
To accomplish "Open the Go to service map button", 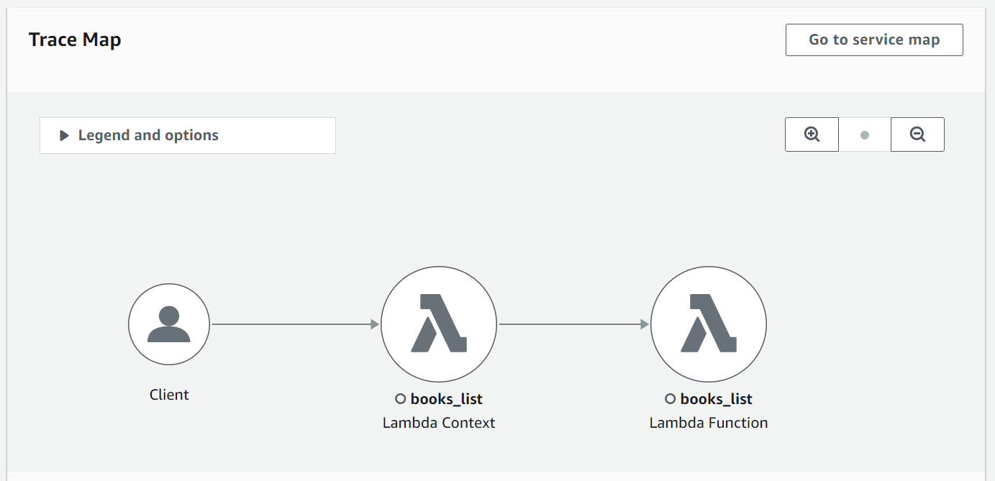I will click(x=874, y=40).
